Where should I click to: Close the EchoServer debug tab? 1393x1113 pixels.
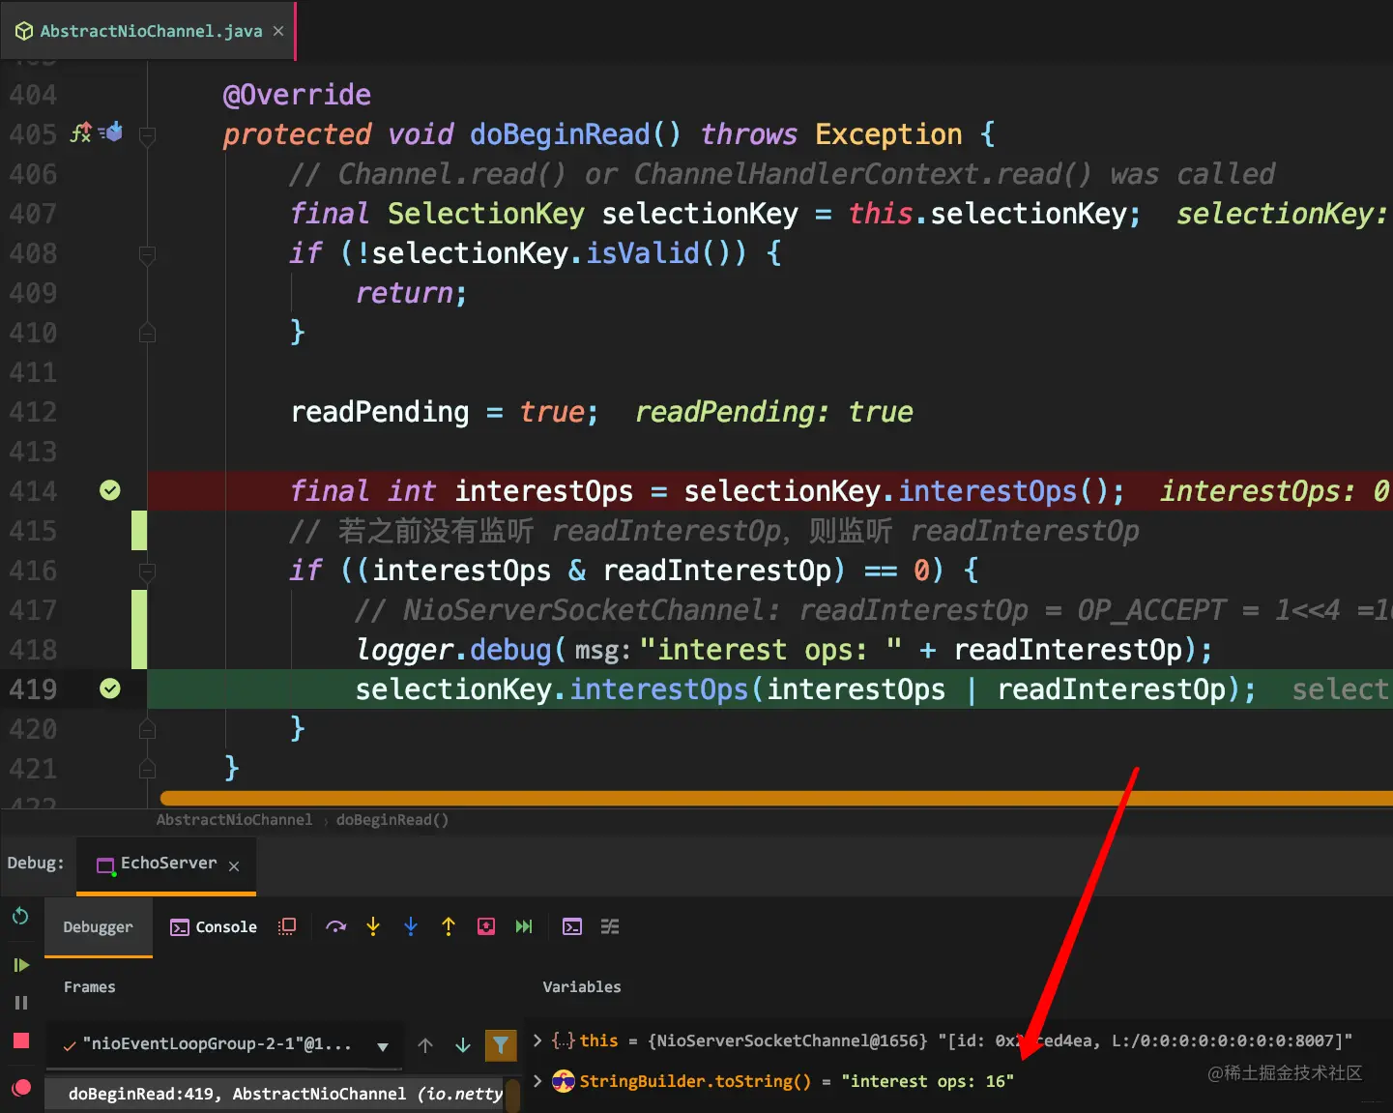click(x=234, y=866)
